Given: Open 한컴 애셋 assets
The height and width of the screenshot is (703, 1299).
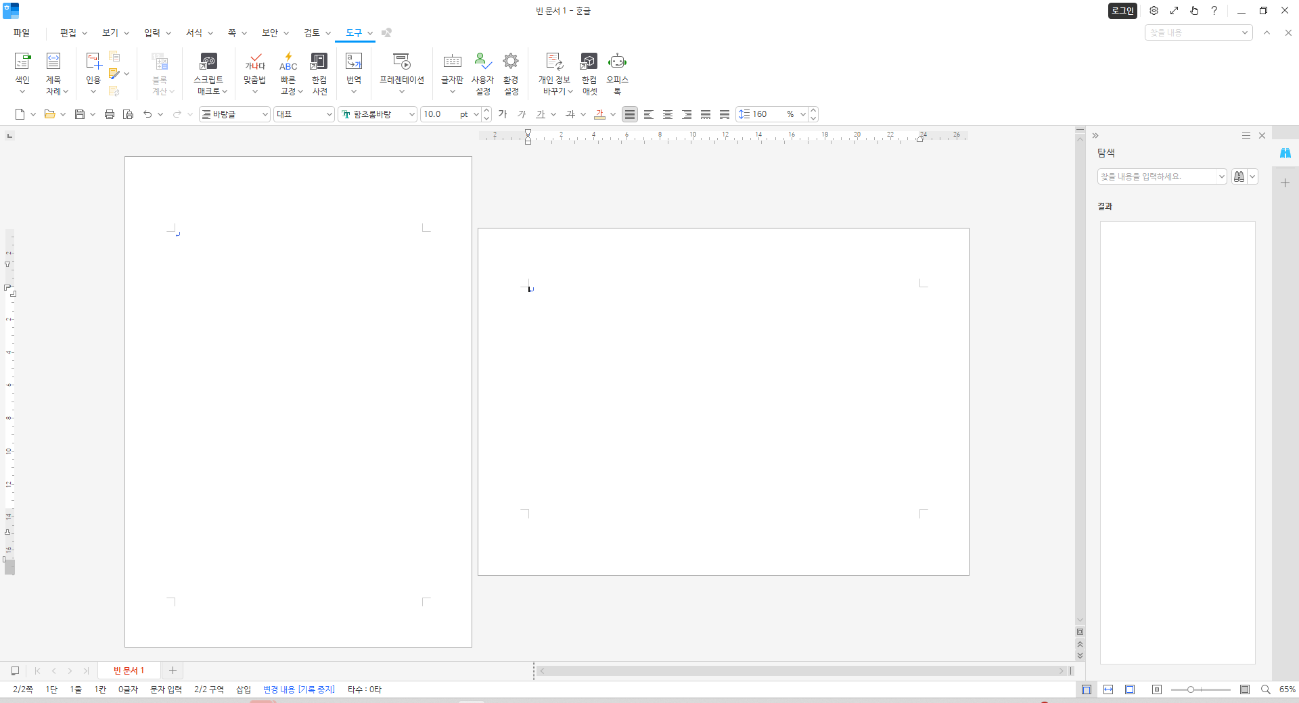Looking at the screenshot, I should [589, 73].
